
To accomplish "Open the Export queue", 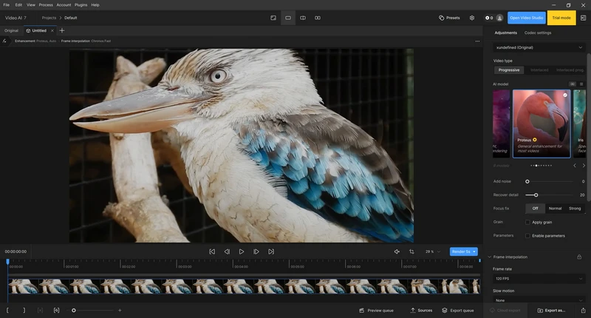I will pos(458,311).
